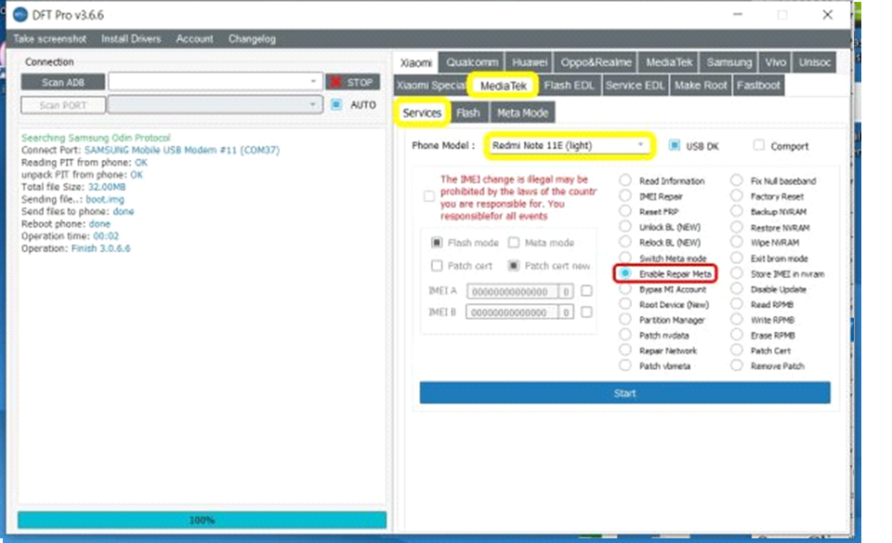Switch to the Qualcomm tab

tap(472, 62)
